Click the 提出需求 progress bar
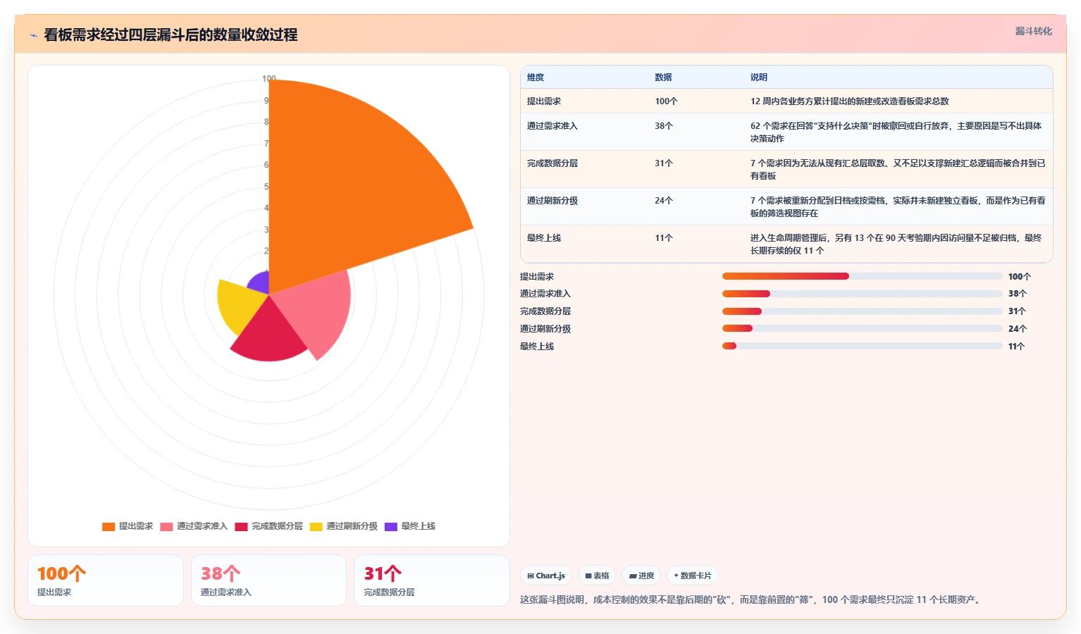1081x634 pixels. point(862,276)
